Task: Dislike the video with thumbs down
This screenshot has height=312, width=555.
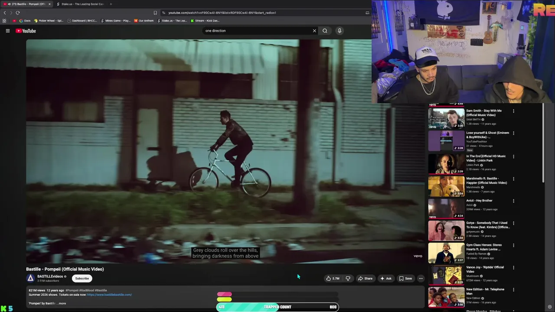Action: pyautogui.click(x=348, y=278)
